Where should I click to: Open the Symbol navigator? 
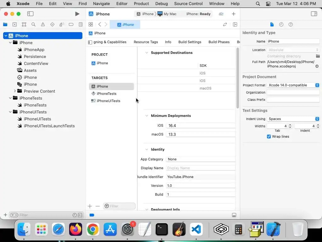[24, 25]
